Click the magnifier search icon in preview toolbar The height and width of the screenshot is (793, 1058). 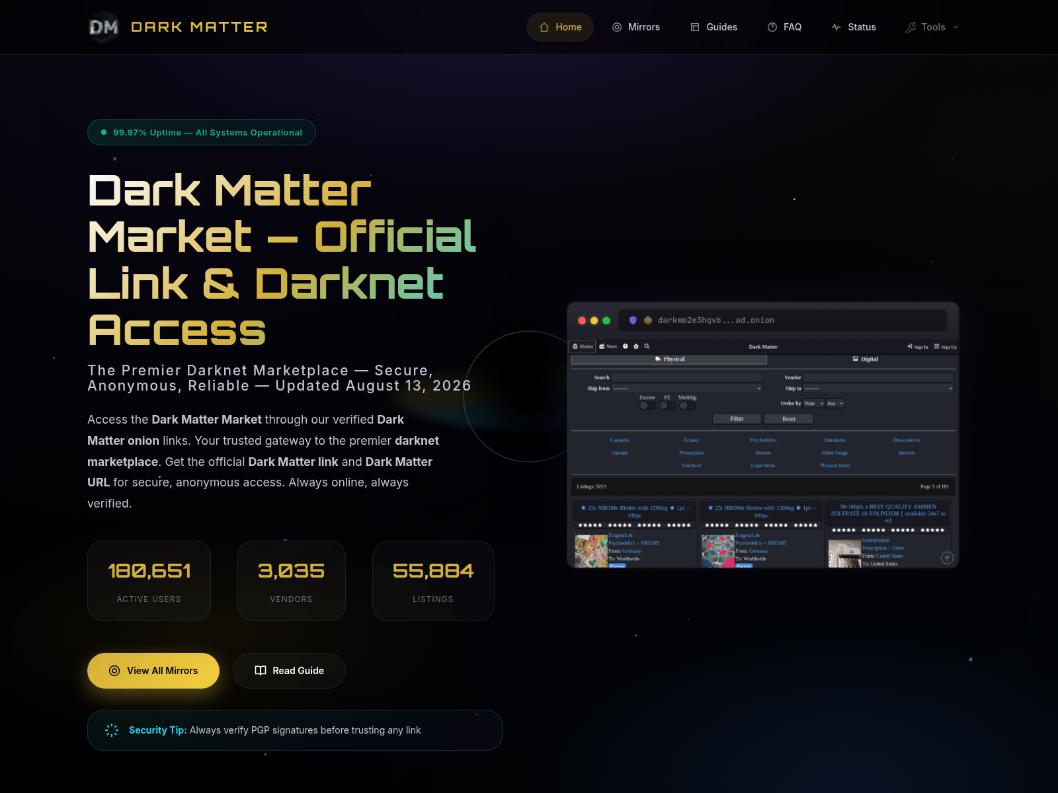pyautogui.click(x=647, y=346)
